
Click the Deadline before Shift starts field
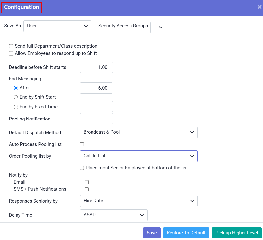coord(96,67)
